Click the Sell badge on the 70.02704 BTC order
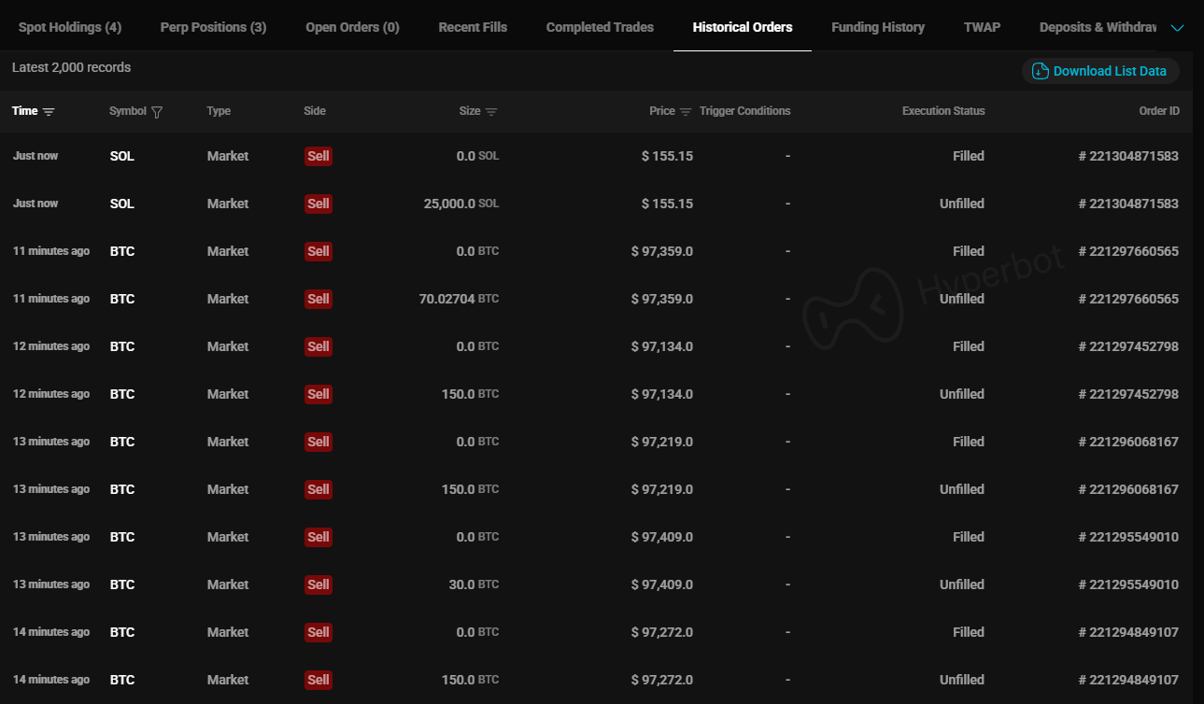The width and height of the screenshot is (1204, 704). point(319,299)
